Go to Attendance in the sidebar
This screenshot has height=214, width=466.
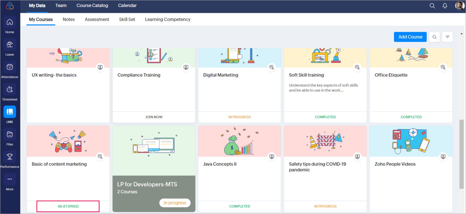pos(10,67)
